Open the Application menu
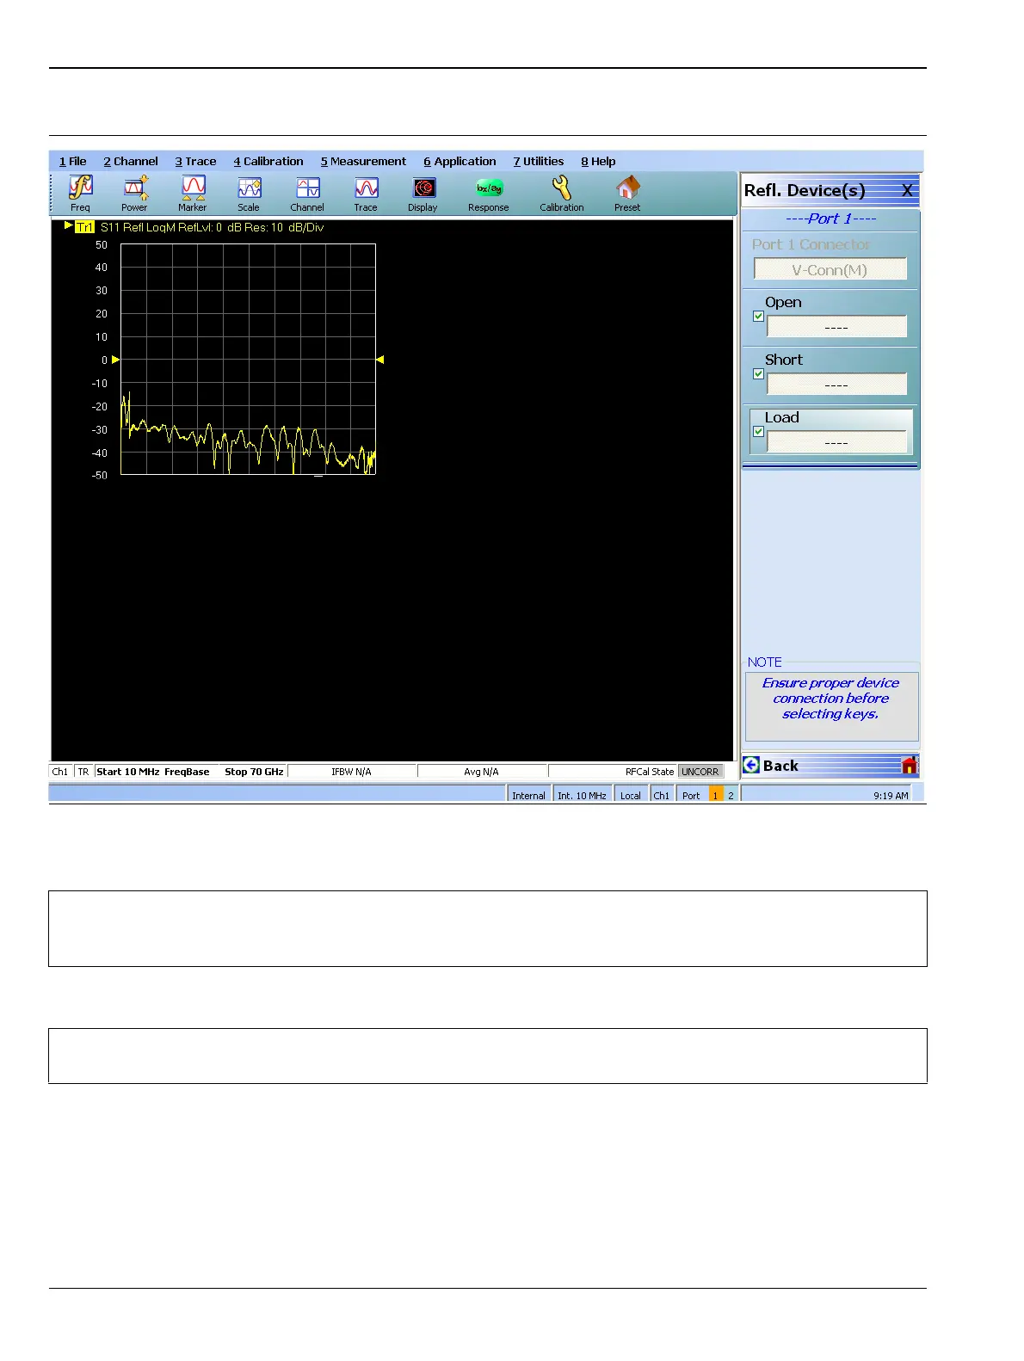The width and height of the screenshot is (1024, 1361). click(x=460, y=161)
